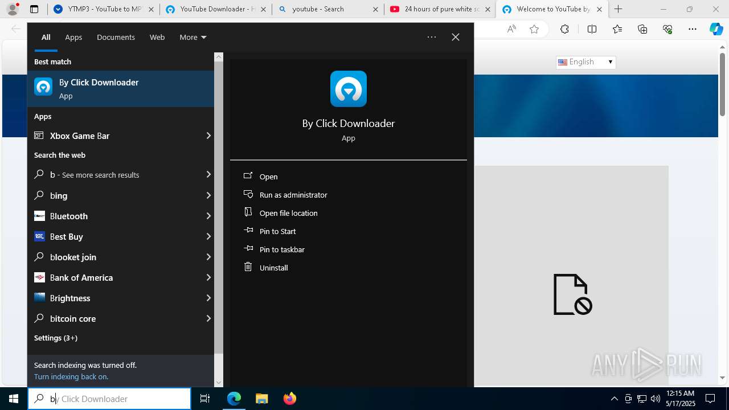Click Edge read aloud icon

tap(511, 29)
